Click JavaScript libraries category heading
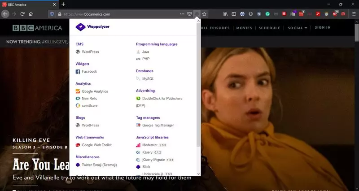 [x=152, y=137]
